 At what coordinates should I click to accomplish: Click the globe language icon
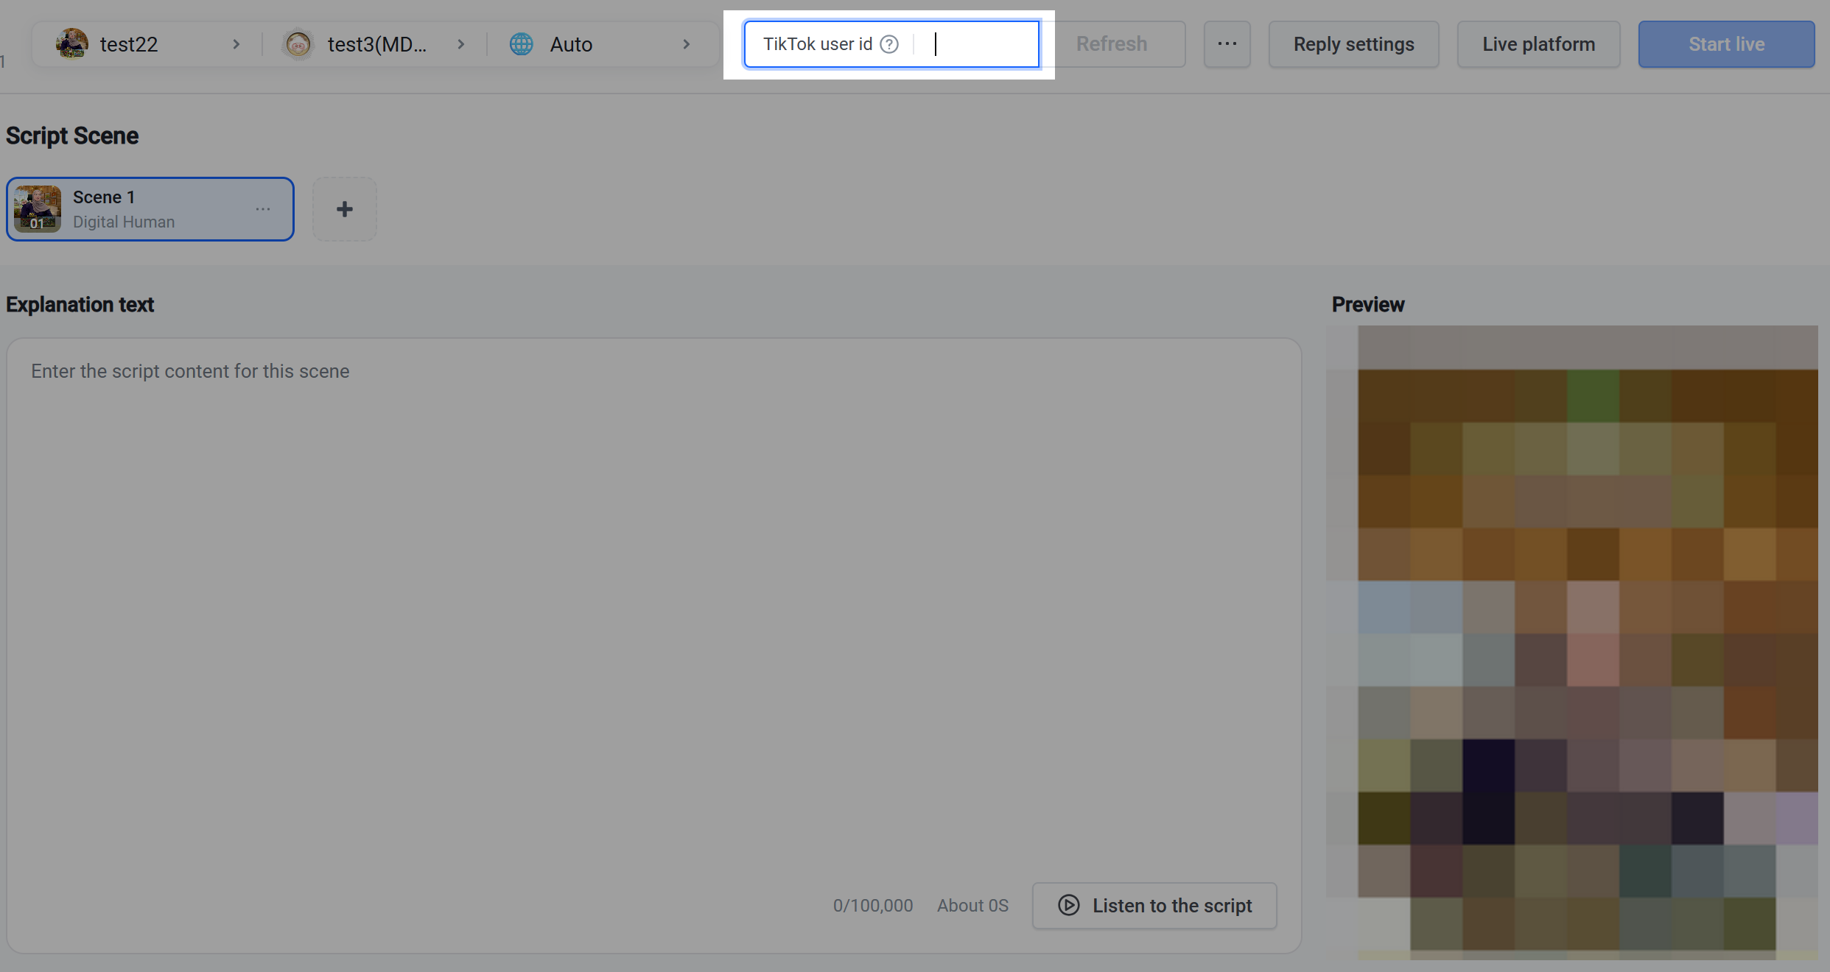click(522, 44)
